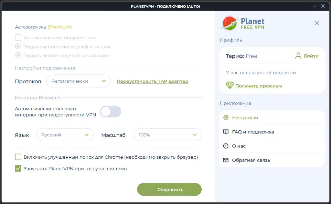The height and width of the screenshot is (204, 331).
Task: Open О нас menu item
Action: [x=272, y=146]
